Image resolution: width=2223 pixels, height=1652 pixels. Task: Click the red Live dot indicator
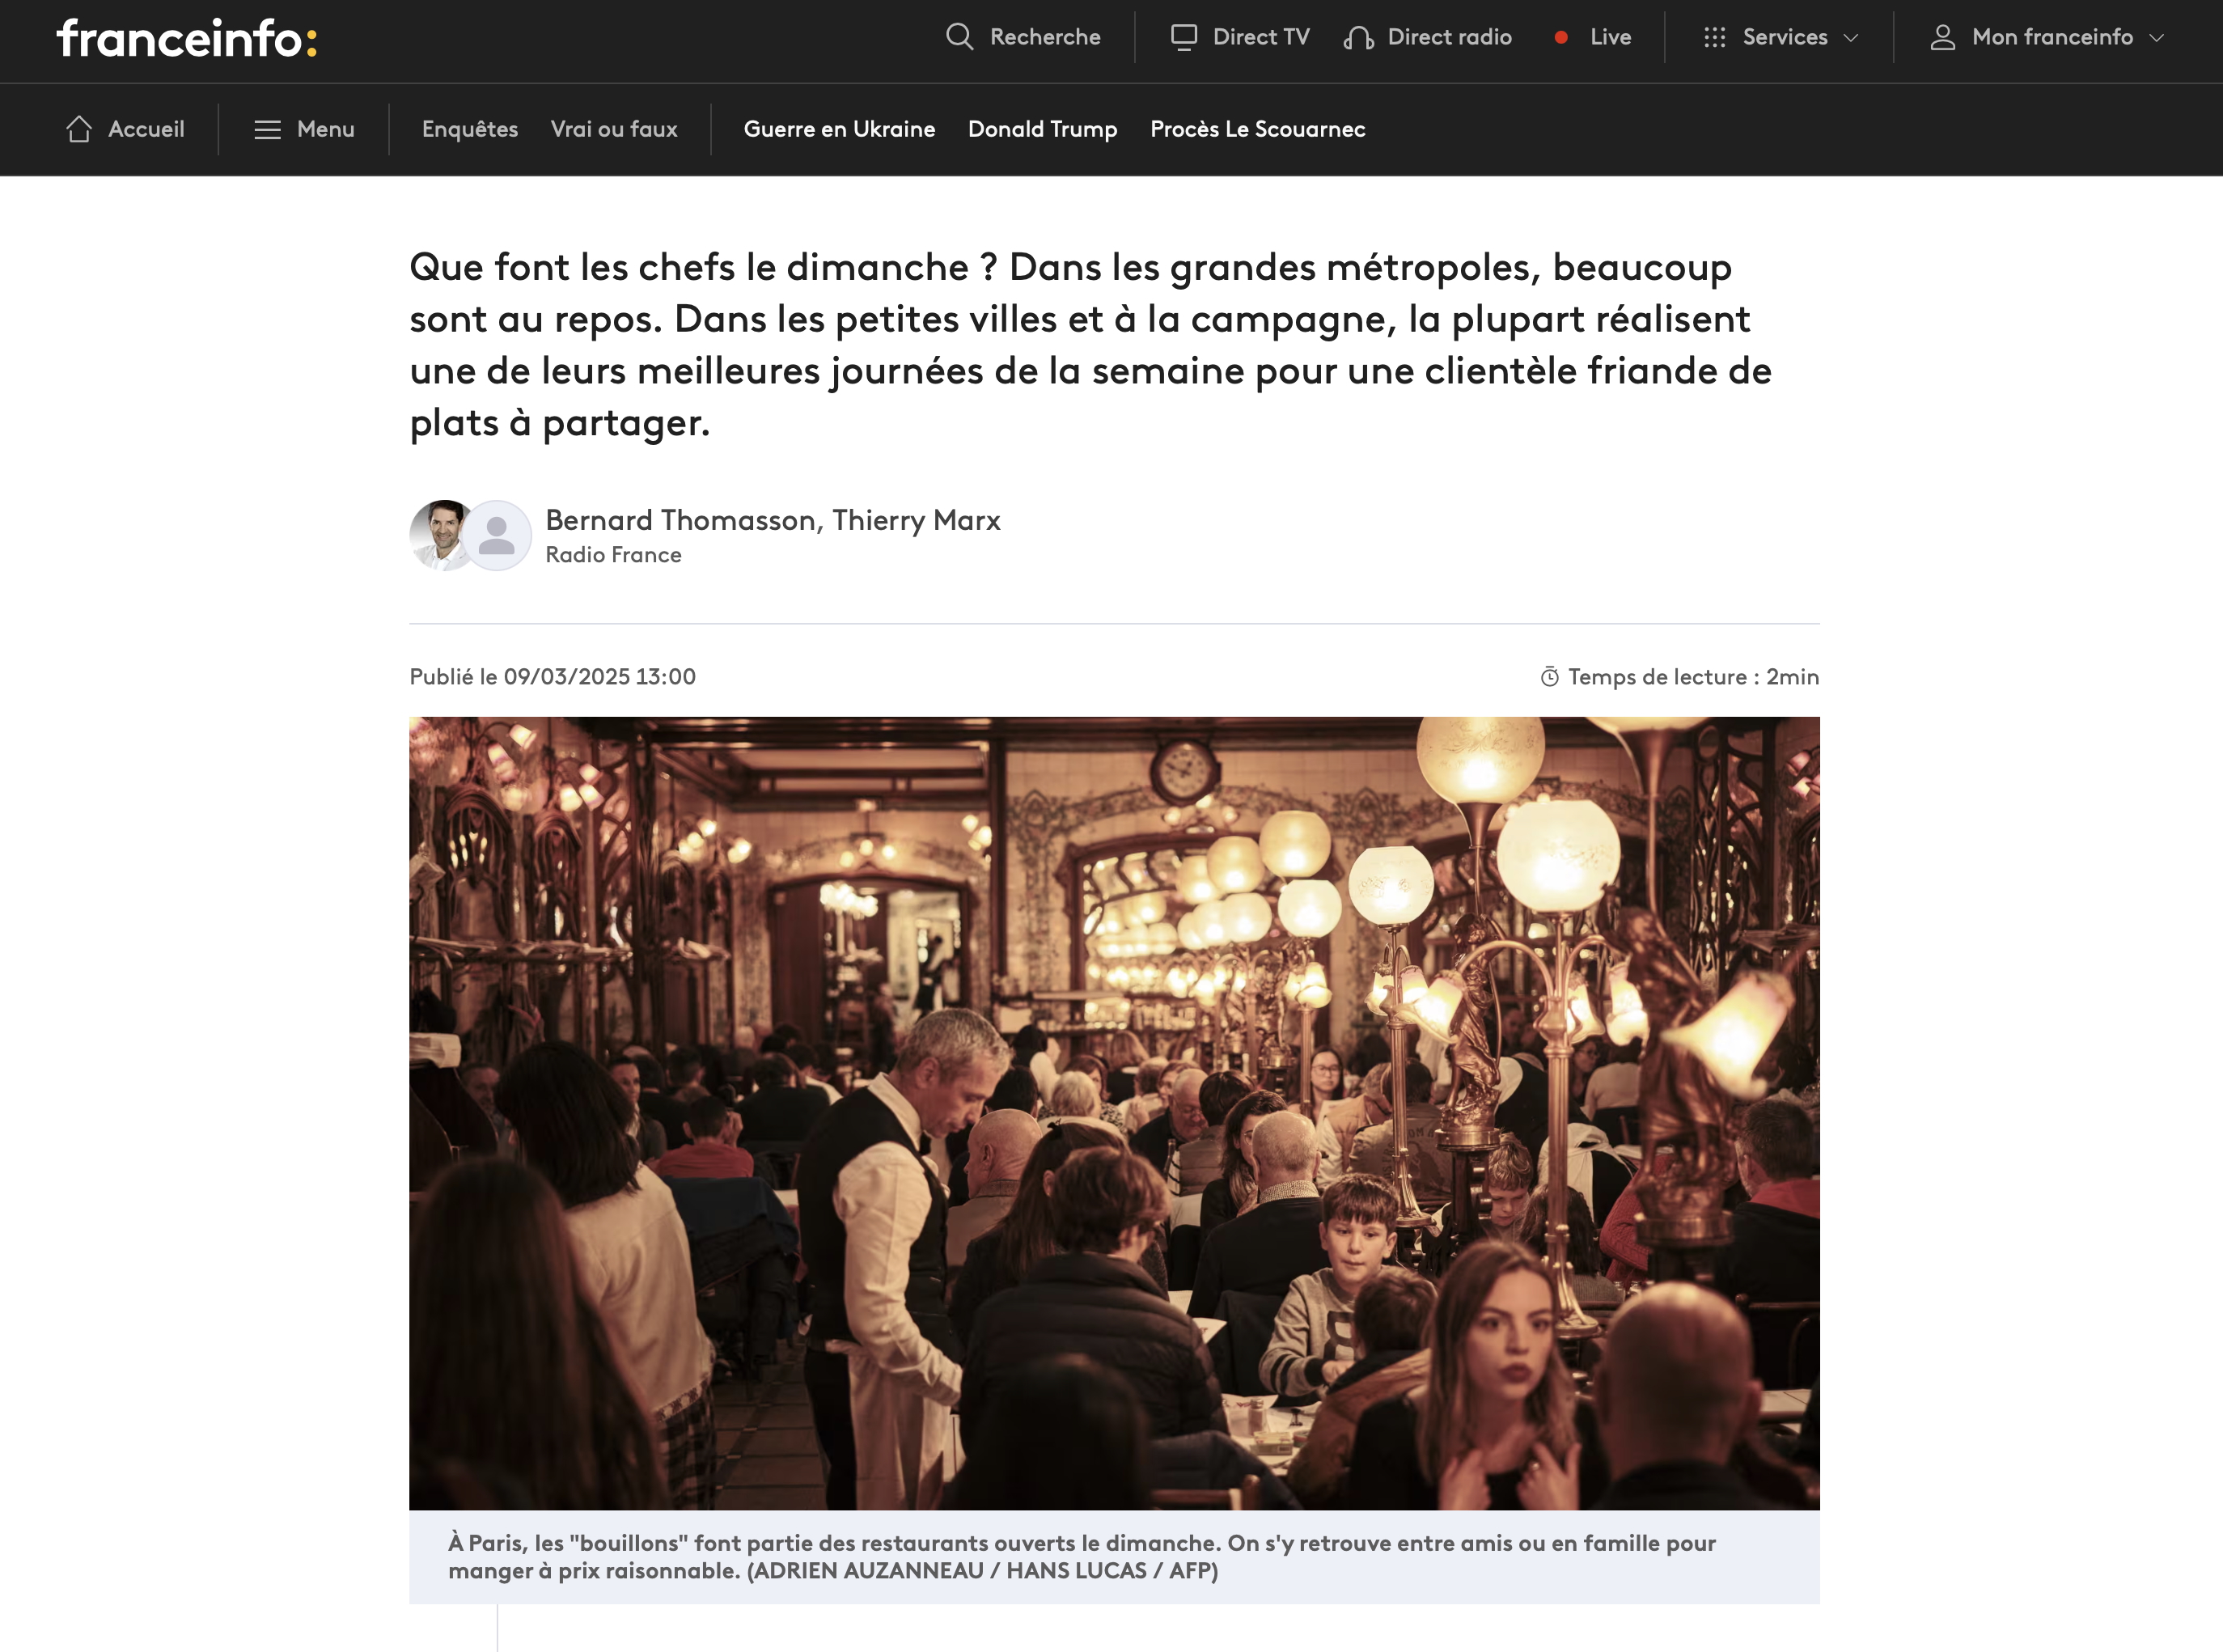(1561, 37)
